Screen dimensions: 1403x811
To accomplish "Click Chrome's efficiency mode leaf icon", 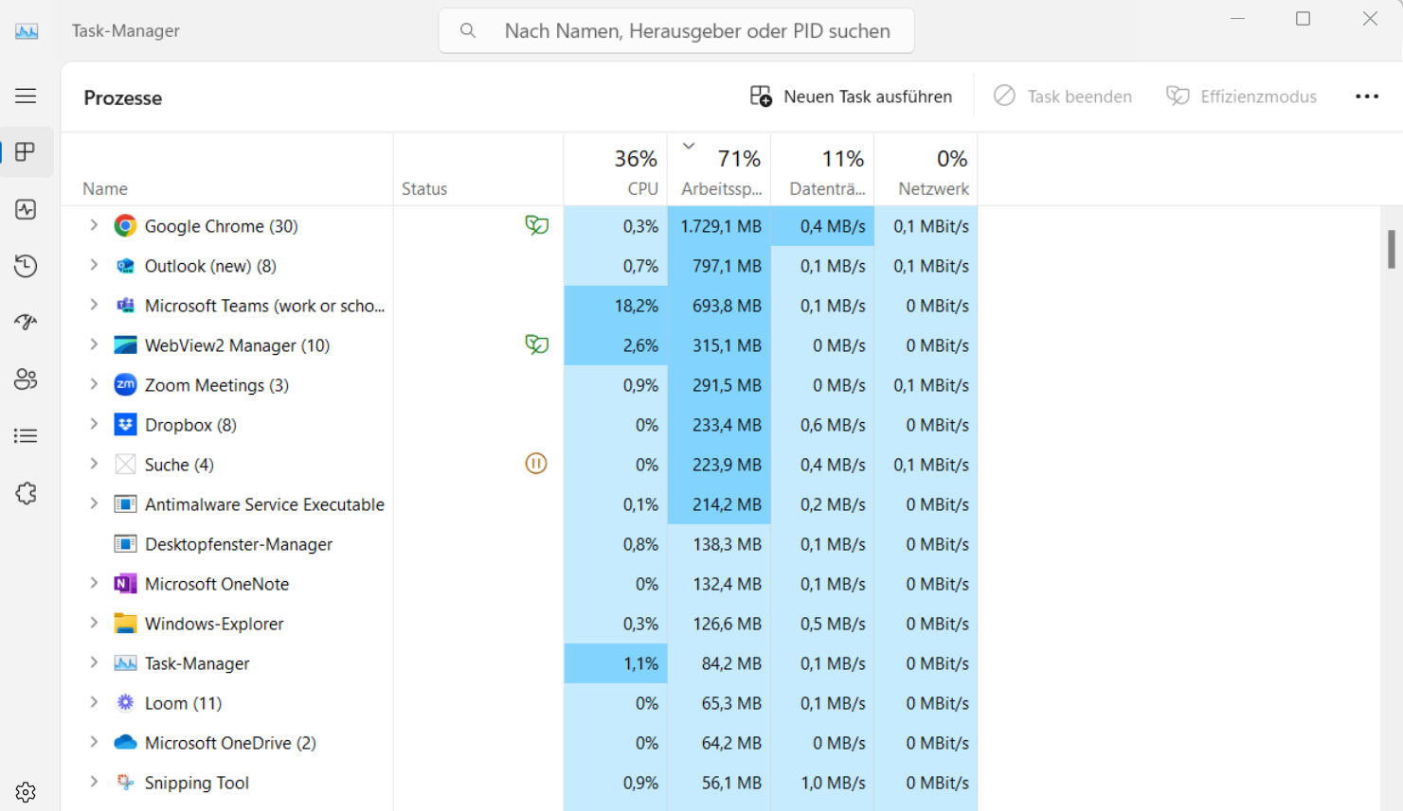I will coord(536,225).
